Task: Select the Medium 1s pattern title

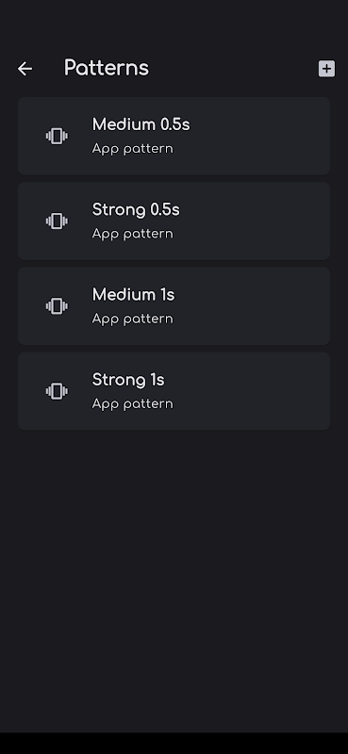Action: click(x=133, y=294)
